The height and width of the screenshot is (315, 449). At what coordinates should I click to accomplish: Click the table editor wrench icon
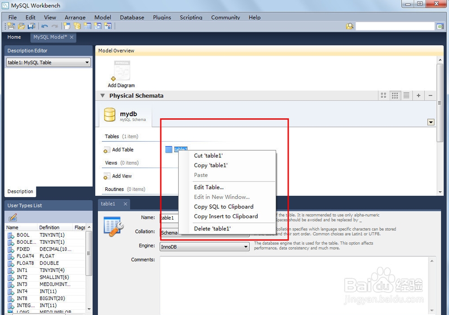coord(114,227)
